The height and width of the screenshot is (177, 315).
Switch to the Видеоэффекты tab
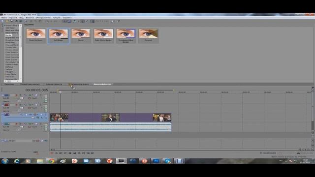coord(102,84)
